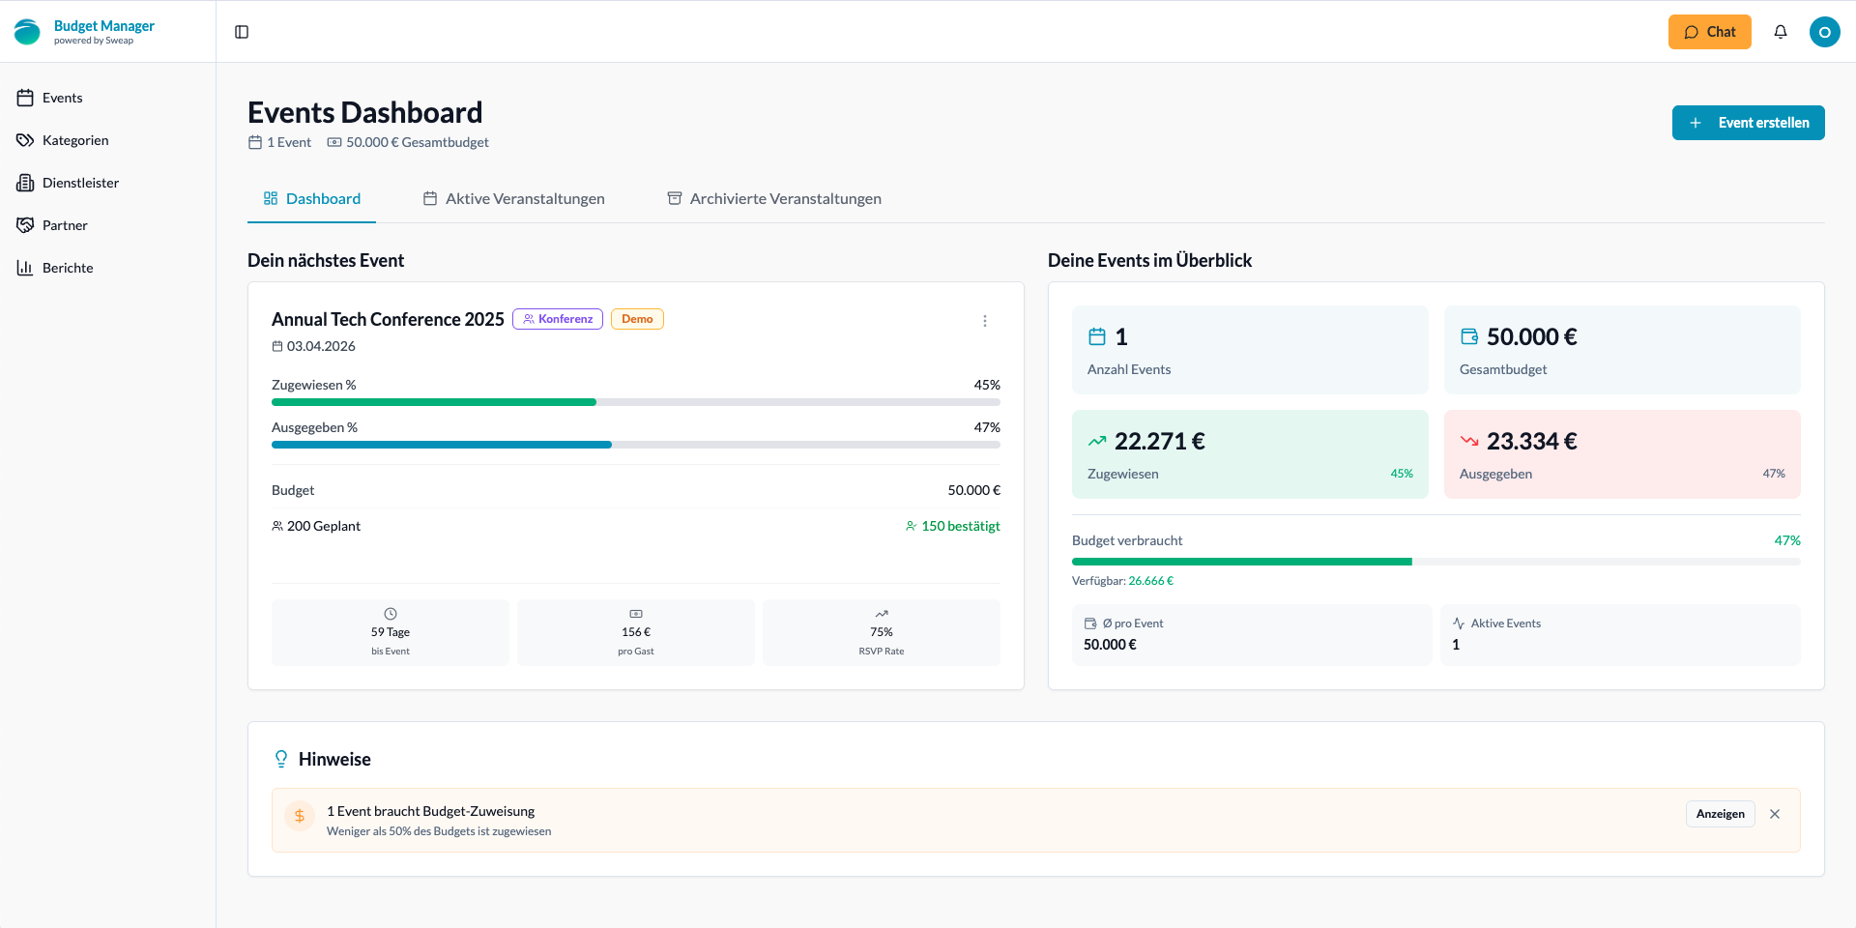Switch to Archivierte Veranstaltungen tab

pos(774,199)
